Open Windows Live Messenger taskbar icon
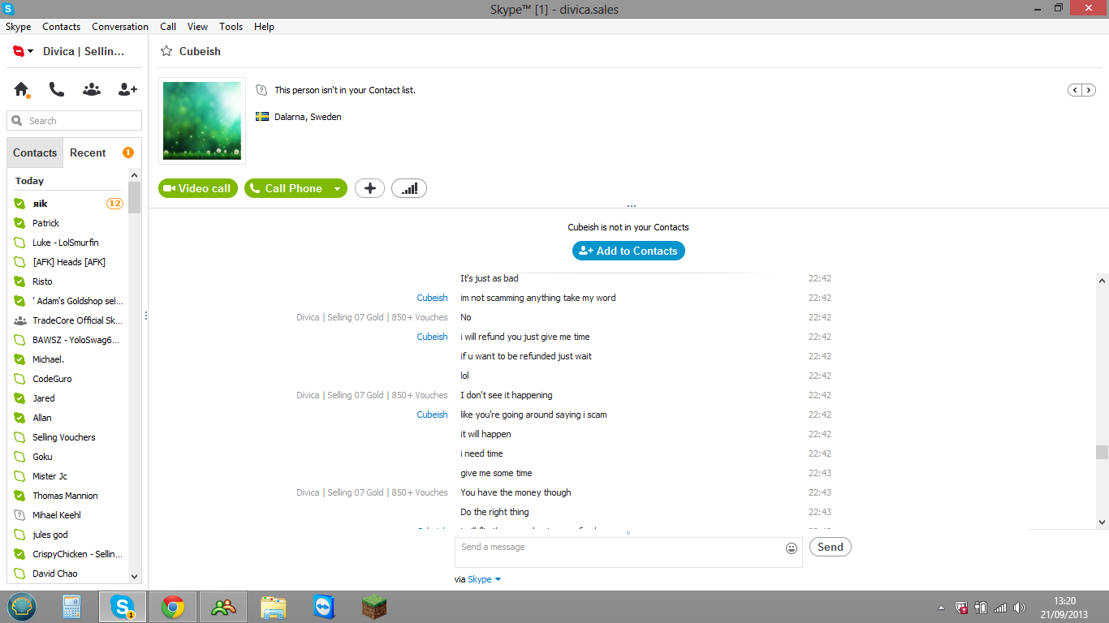 click(223, 607)
